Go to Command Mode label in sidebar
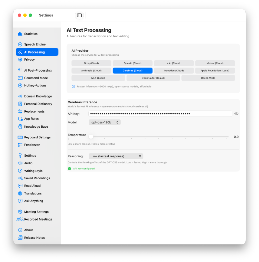 [36, 78]
